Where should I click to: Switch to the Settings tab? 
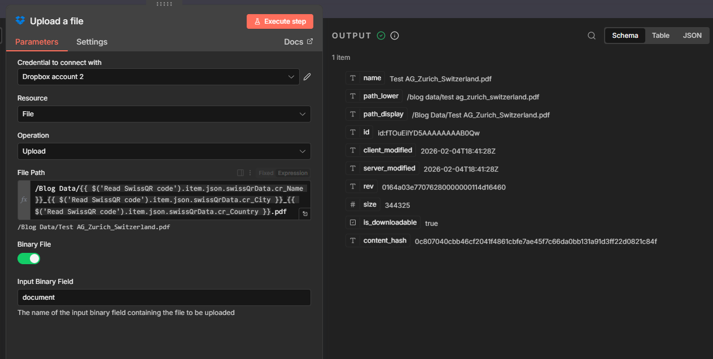(x=91, y=42)
